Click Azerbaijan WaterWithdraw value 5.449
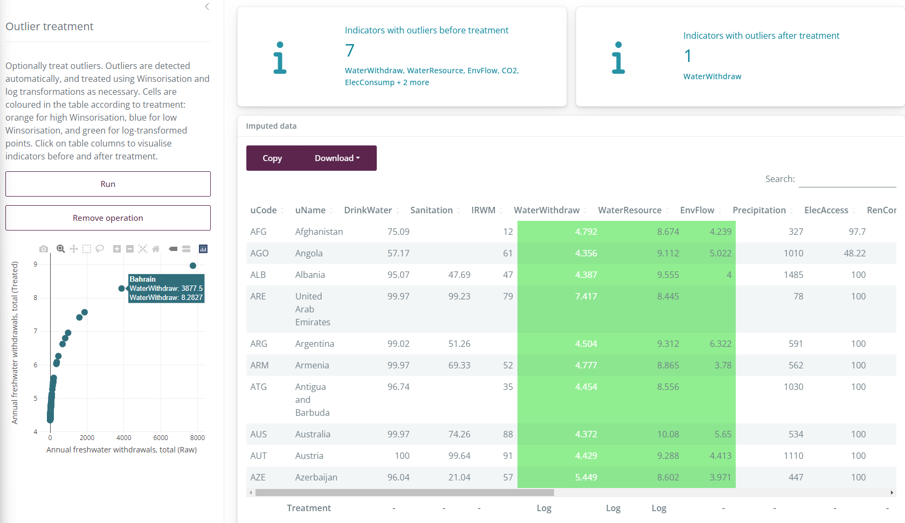 (586, 477)
